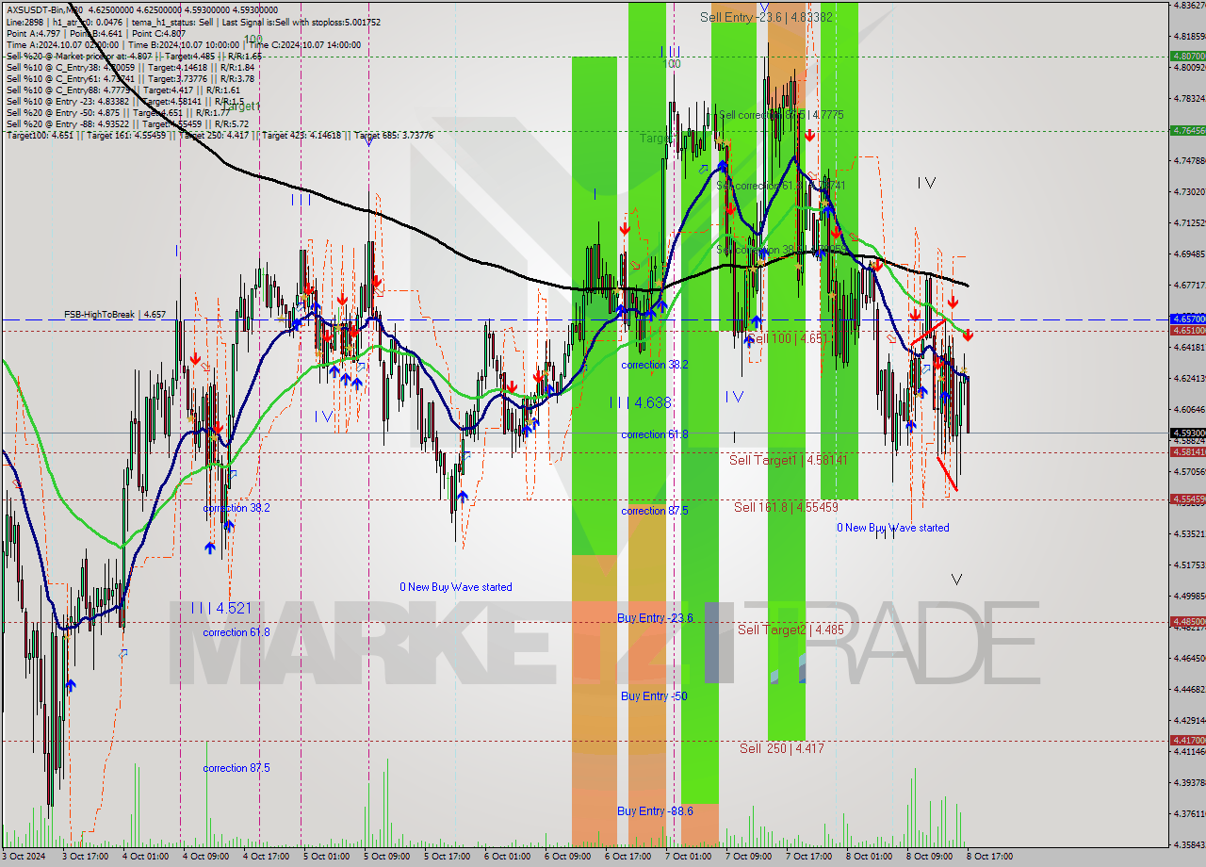Click the 4.46450 price scale value
The width and height of the screenshot is (1206, 867).
[x=1189, y=658]
